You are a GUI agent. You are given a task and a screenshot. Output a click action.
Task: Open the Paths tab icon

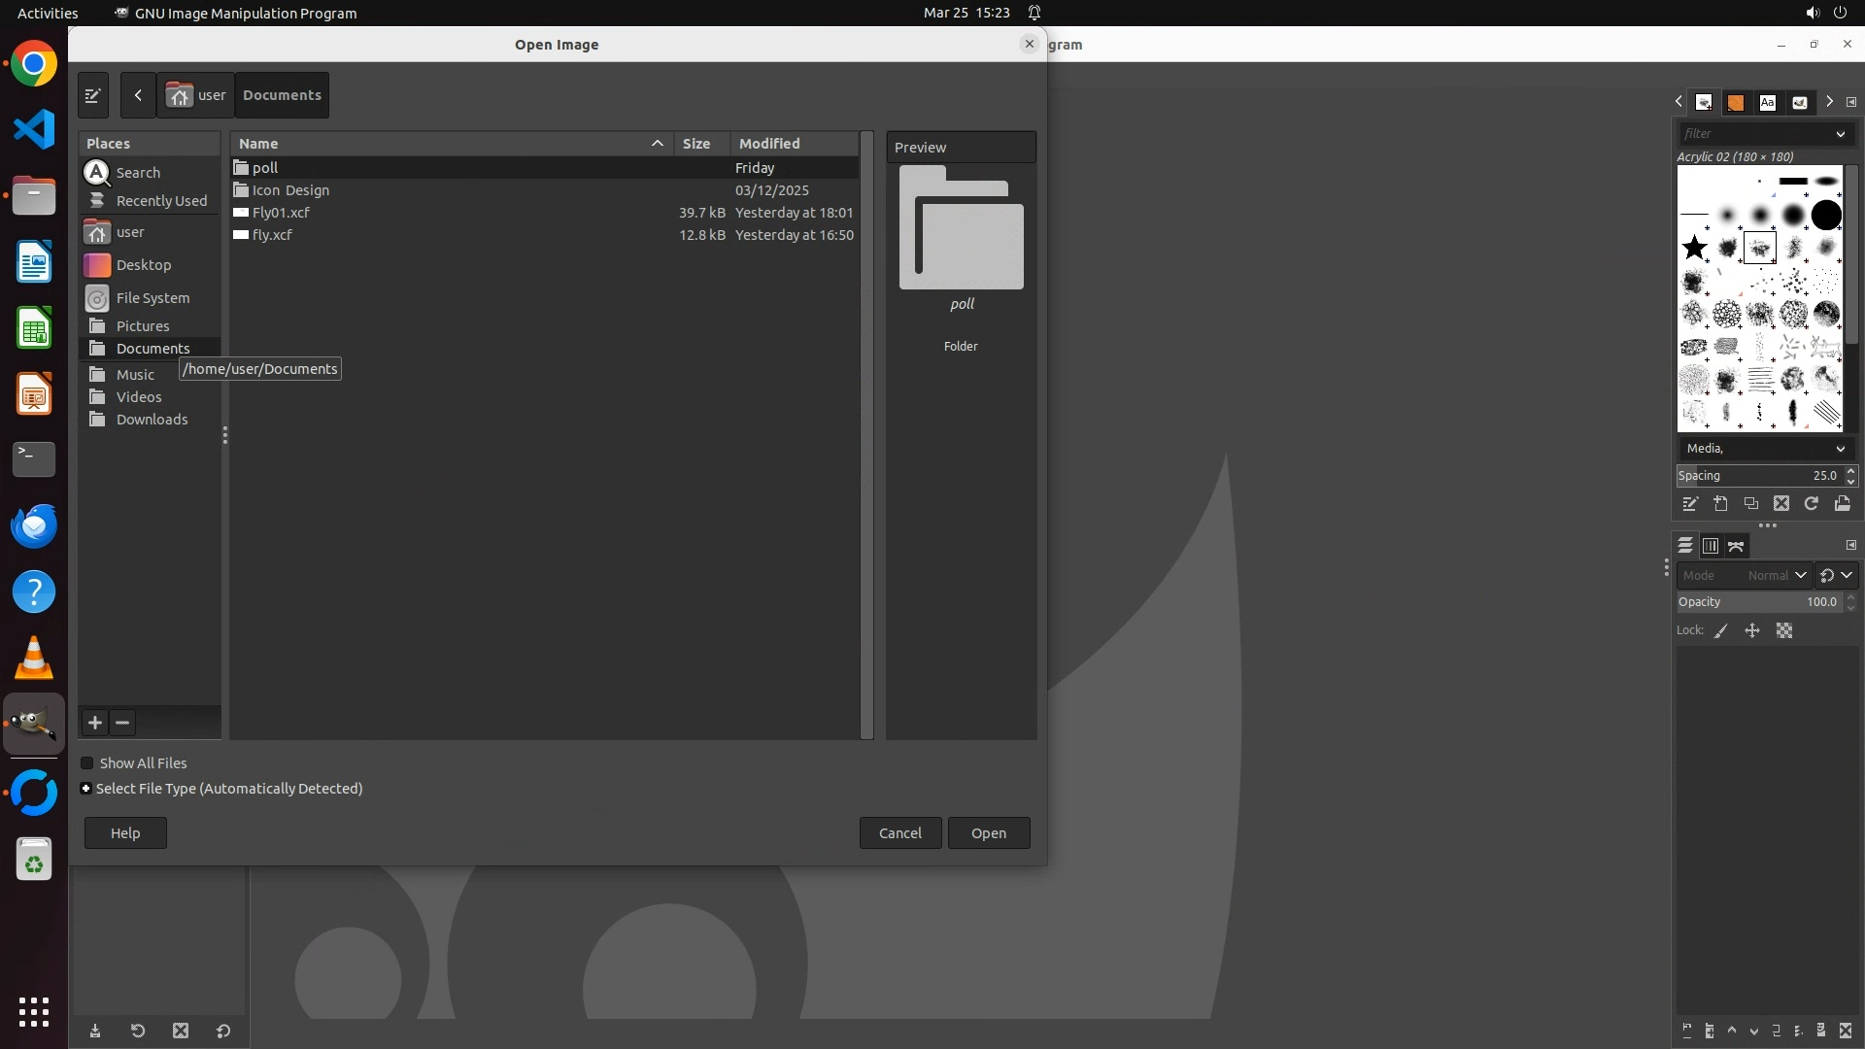point(1736,546)
